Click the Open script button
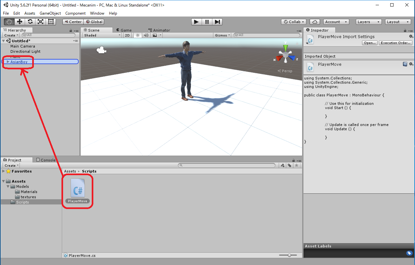This screenshot has width=415, height=265. (x=370, y=43)
